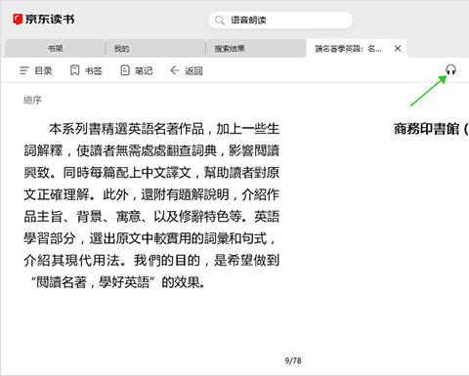Viewport: 469px width, 376px height.
Task: Switch to the 我的 tab
Action: (154, 49)
